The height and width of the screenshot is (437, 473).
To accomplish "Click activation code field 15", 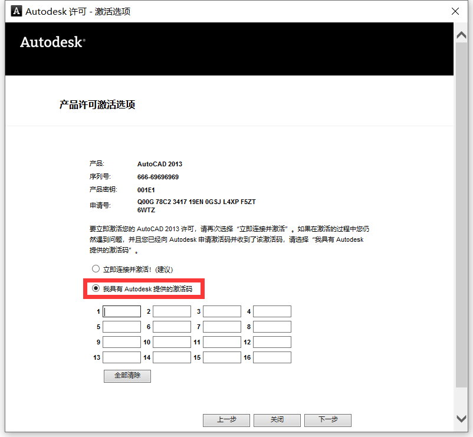I will coord(222,357).
